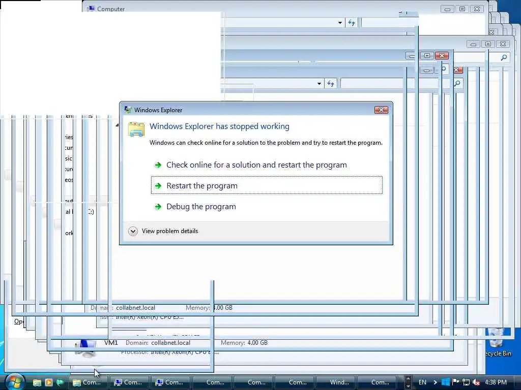Select Check online for a solution and restart

267,165
